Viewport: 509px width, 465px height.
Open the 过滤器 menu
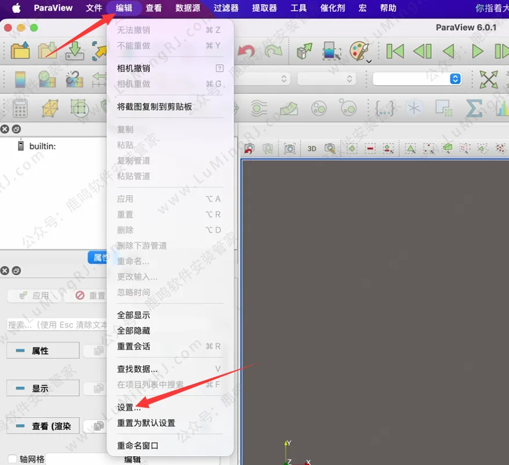pyautogui.click(x=225, y=8)
